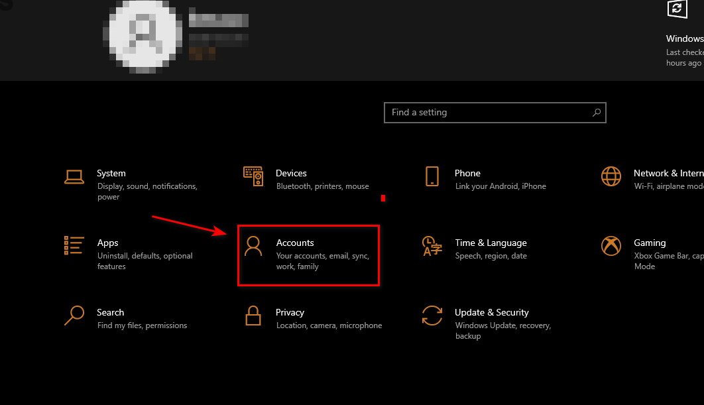The image size is (704, 405).
Task: Open the System settings title
Action: 111,173
